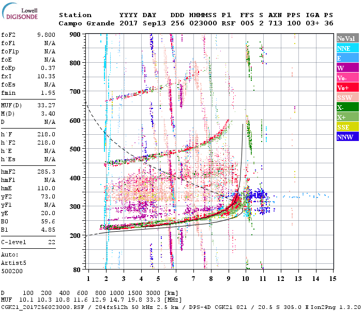Click the 2017 year value in header
The height and width of the screenshot is (311, 362).
[x=129, y=23]
